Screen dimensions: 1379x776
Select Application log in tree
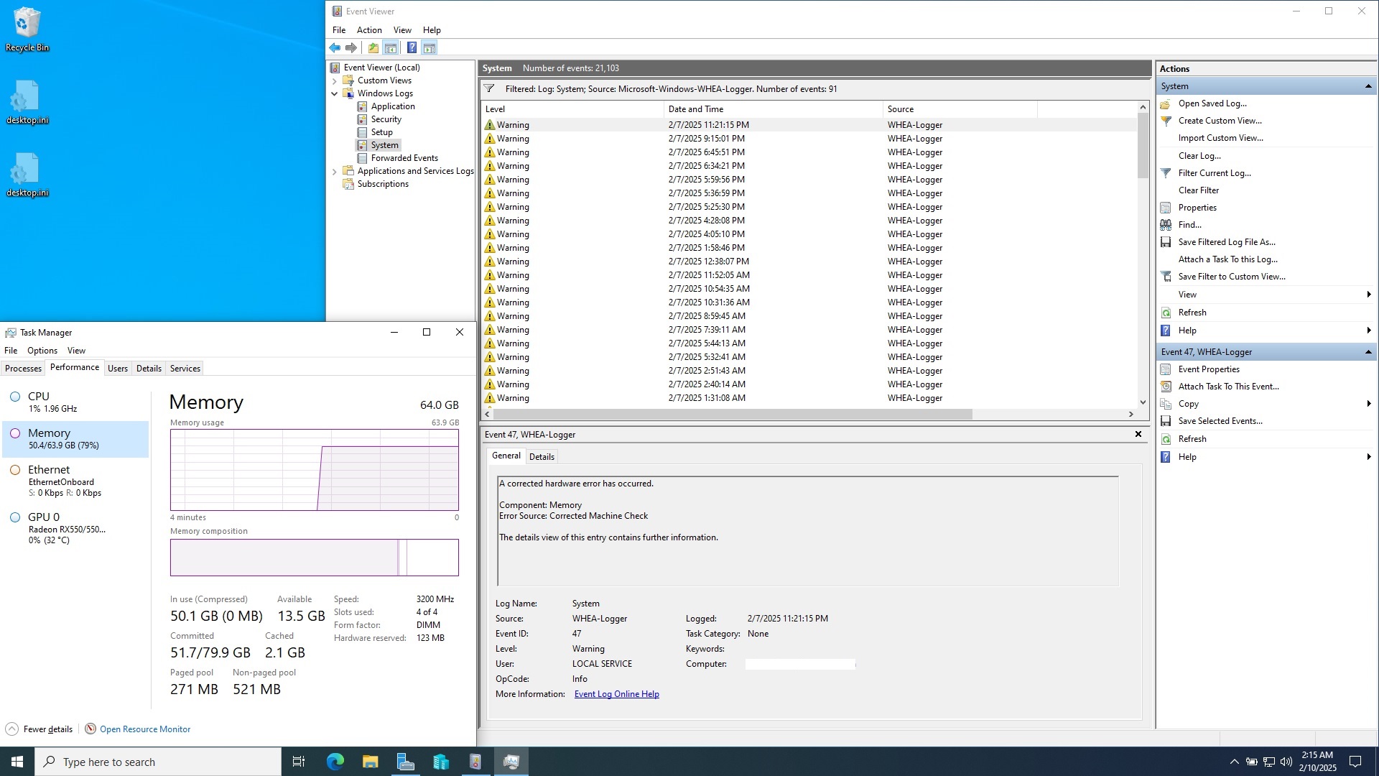pyautogui.click(x=393, y=106)
